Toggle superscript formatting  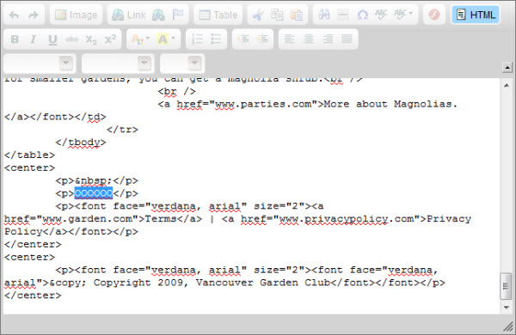tap(110, 40)
